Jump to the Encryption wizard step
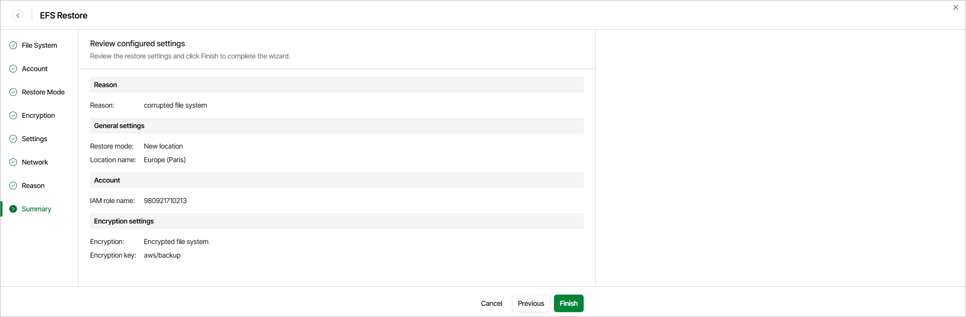The image size is (966, 317). (x=38, y=115)
